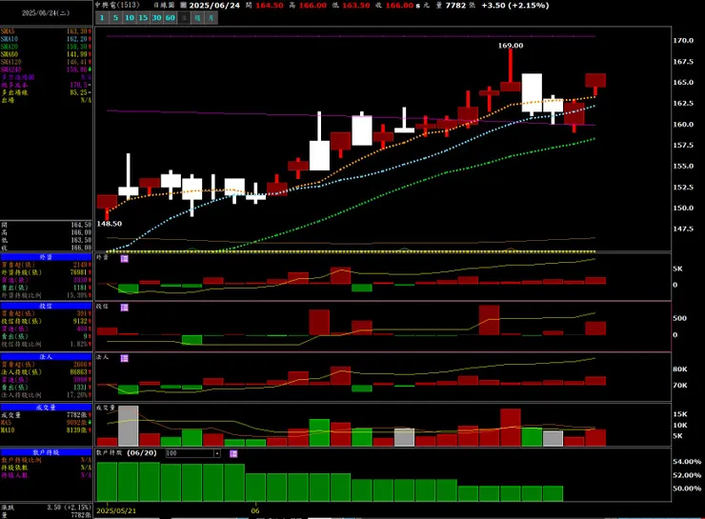705x519 pixels.
Task: Open settings icon in 散戶持股 sub-chart
Action: click(x=233, y=454)
